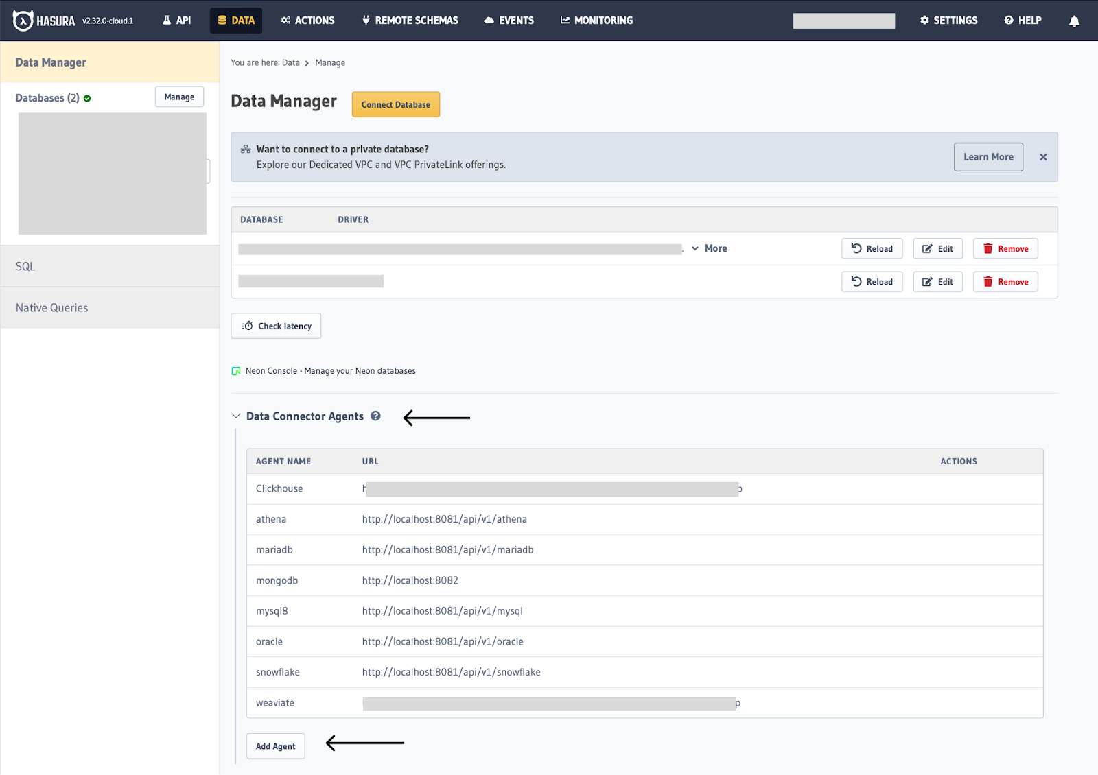This screenshot has width=1098, height=775.
Task: Open Neon Console manage databases link
Action: (330, 371)
